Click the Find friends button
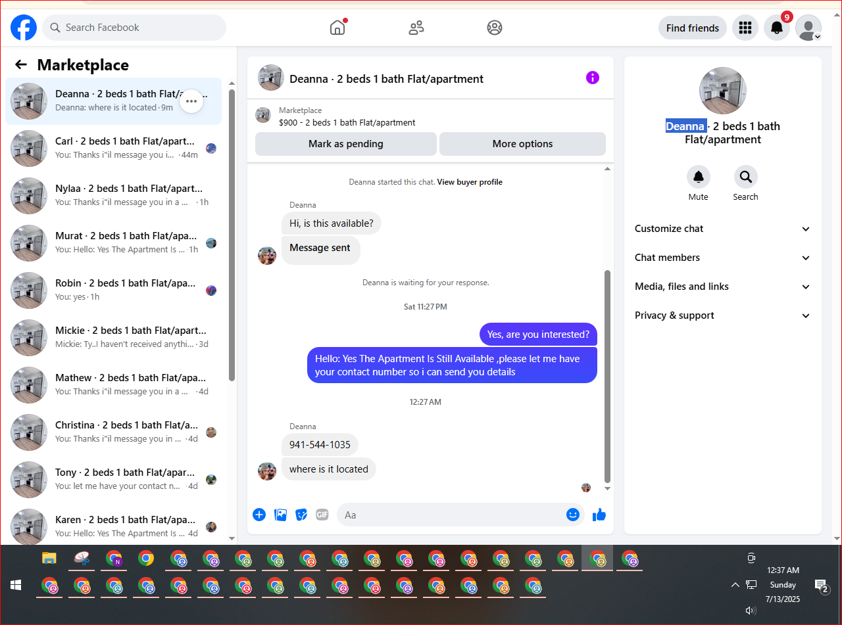Viewport: 842px width, 625px height. pos(693,28)
